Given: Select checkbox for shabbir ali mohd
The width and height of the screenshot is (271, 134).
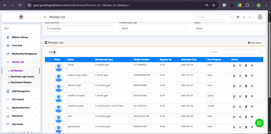Looking at the screenshot, I should tap(48, 95).
